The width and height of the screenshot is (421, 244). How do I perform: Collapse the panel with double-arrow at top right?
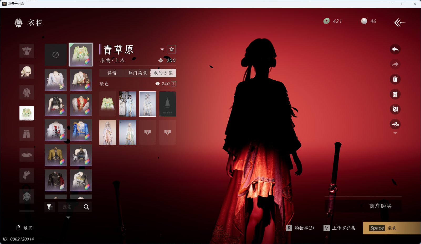(400, 23)
